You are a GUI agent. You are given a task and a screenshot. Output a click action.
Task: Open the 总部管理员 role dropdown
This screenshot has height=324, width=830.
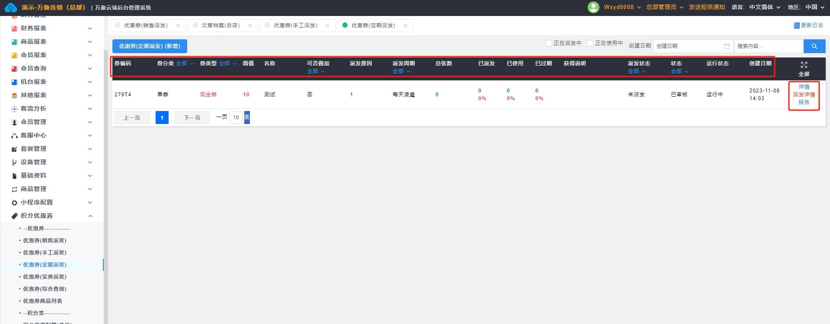click(665, 7)
